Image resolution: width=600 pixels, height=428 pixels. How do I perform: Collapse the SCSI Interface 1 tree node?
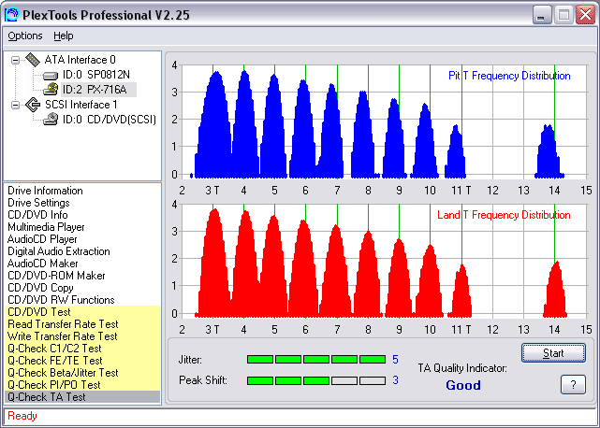tap(15, 105)
